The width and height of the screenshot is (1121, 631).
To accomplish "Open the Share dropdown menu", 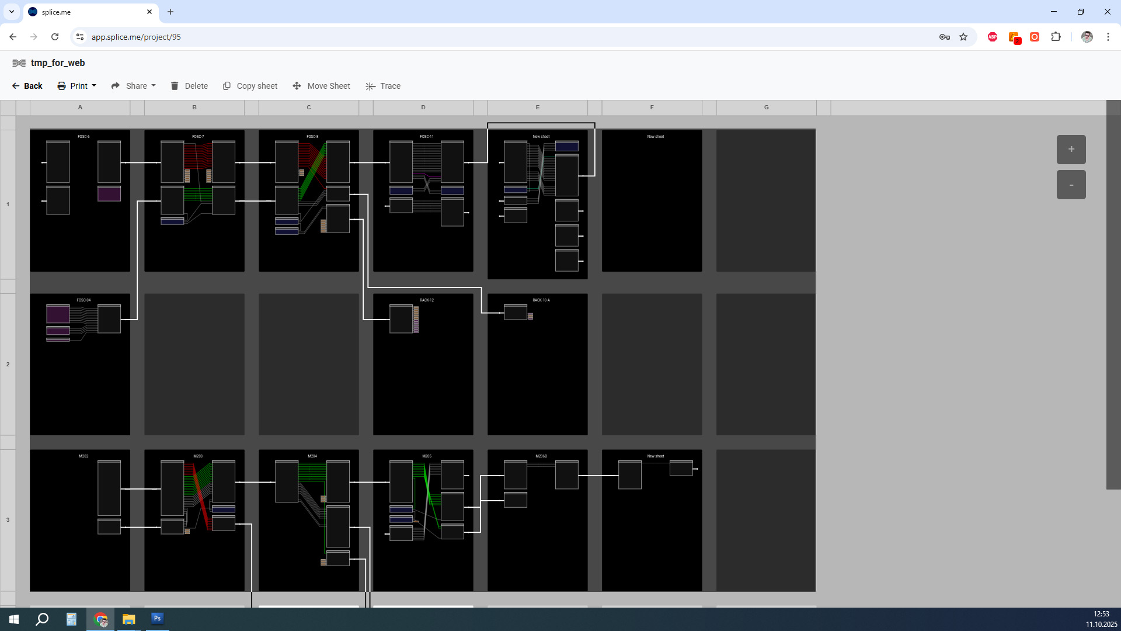I will pos(134,86).
